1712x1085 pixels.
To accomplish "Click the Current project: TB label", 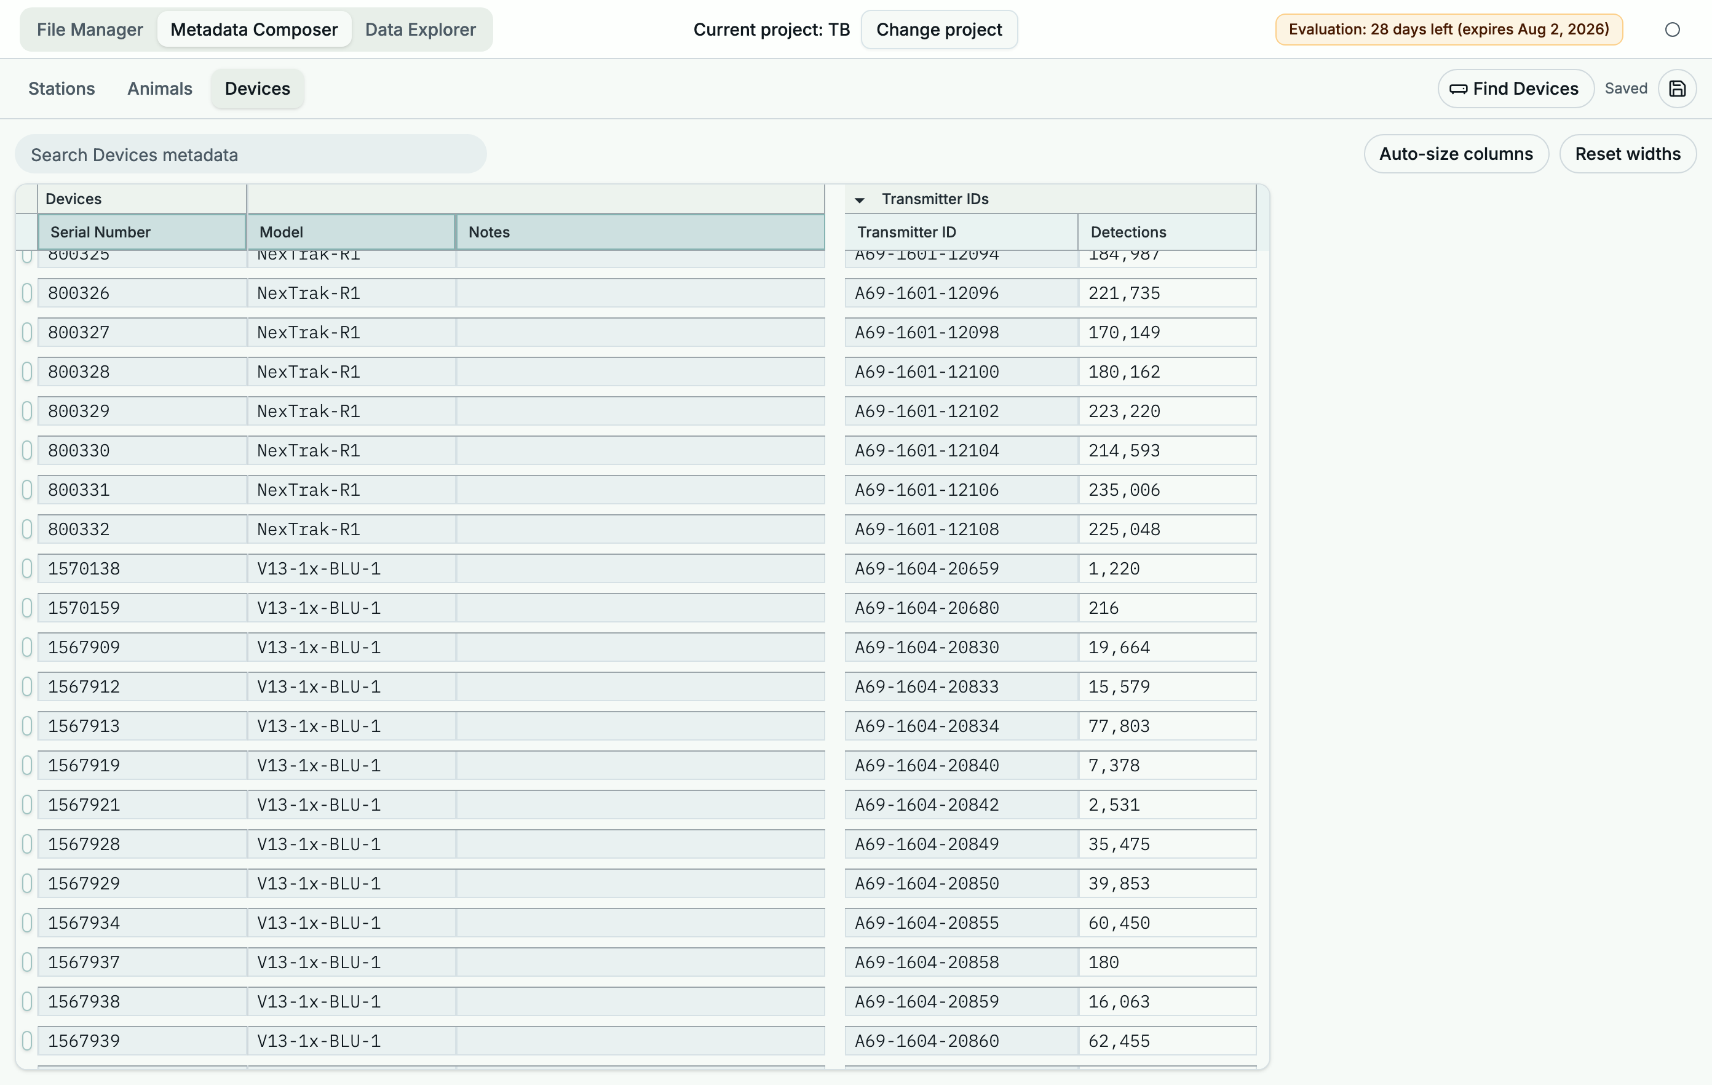I will click(771, 29).
